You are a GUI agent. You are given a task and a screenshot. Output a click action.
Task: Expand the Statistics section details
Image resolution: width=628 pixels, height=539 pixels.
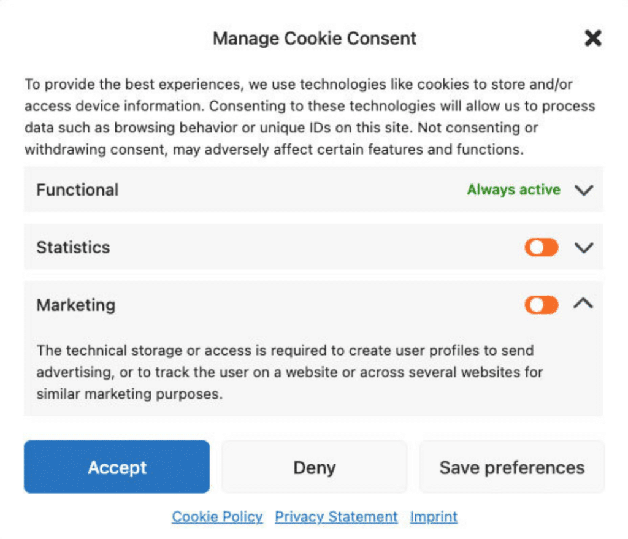(x=584, y=248)
